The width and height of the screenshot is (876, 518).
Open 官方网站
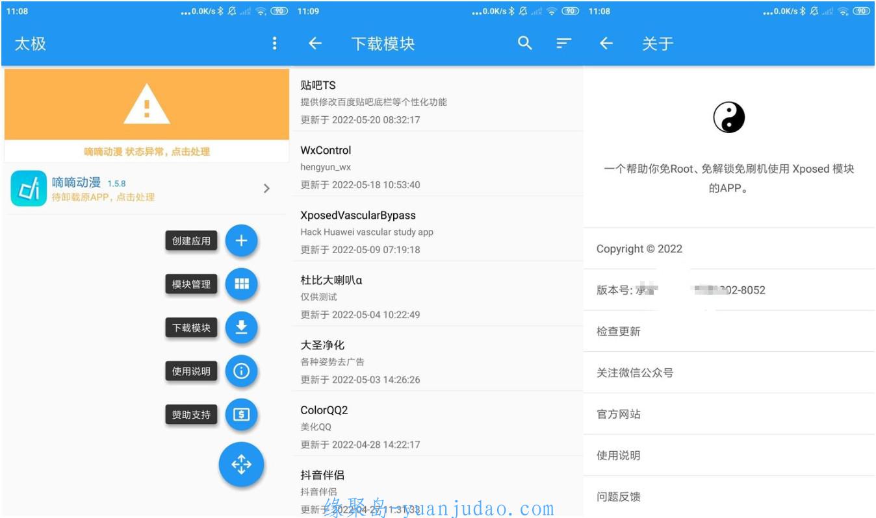(x=729, y=414)
